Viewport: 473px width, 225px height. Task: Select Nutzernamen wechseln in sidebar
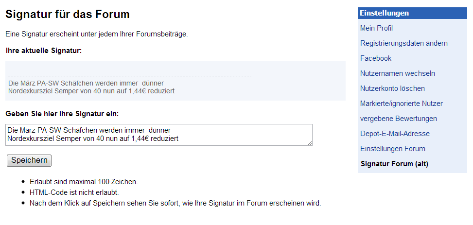point(397,73)
